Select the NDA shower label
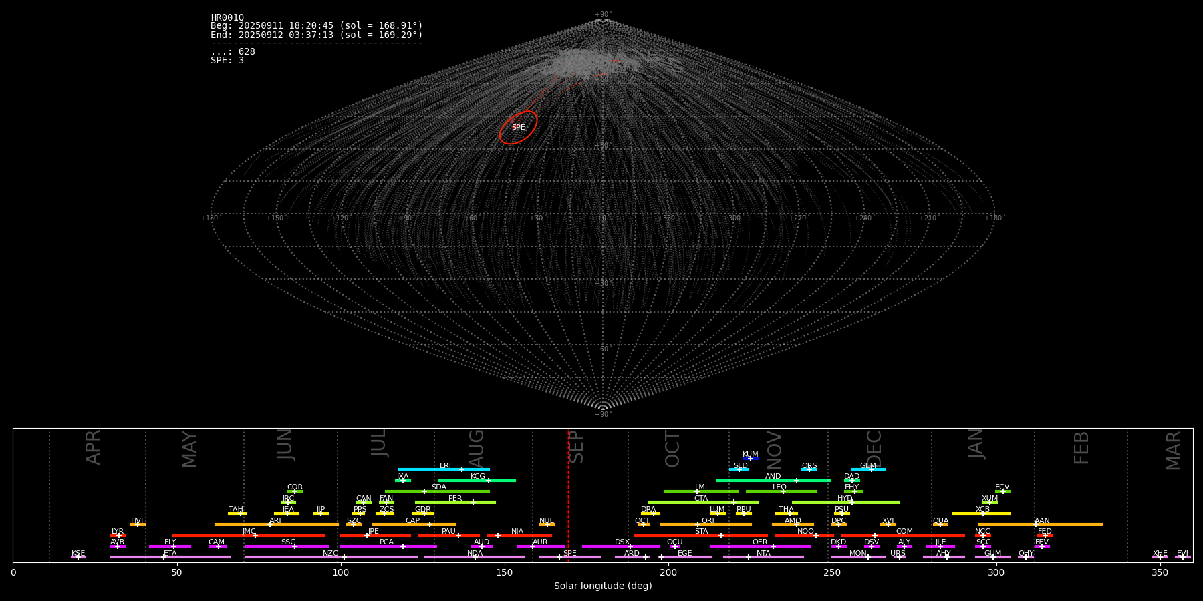The width and height of the screenshot is (1203, 601). 475,554
